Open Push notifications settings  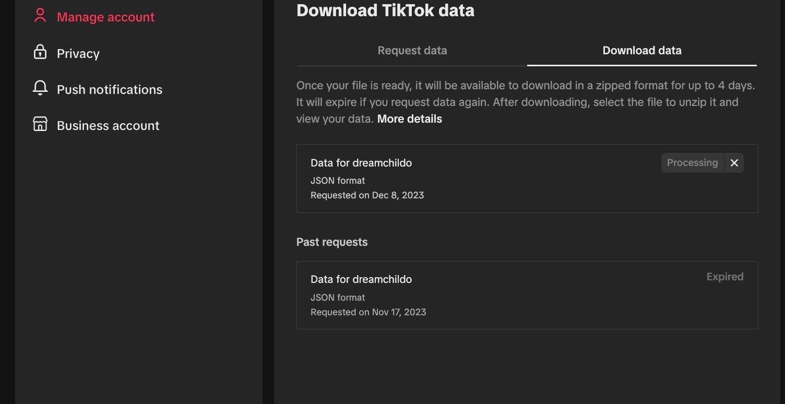(109, 89)
